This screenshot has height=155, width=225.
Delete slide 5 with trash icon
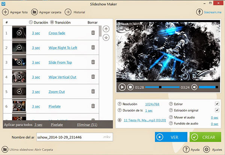(x=93, y=91)
